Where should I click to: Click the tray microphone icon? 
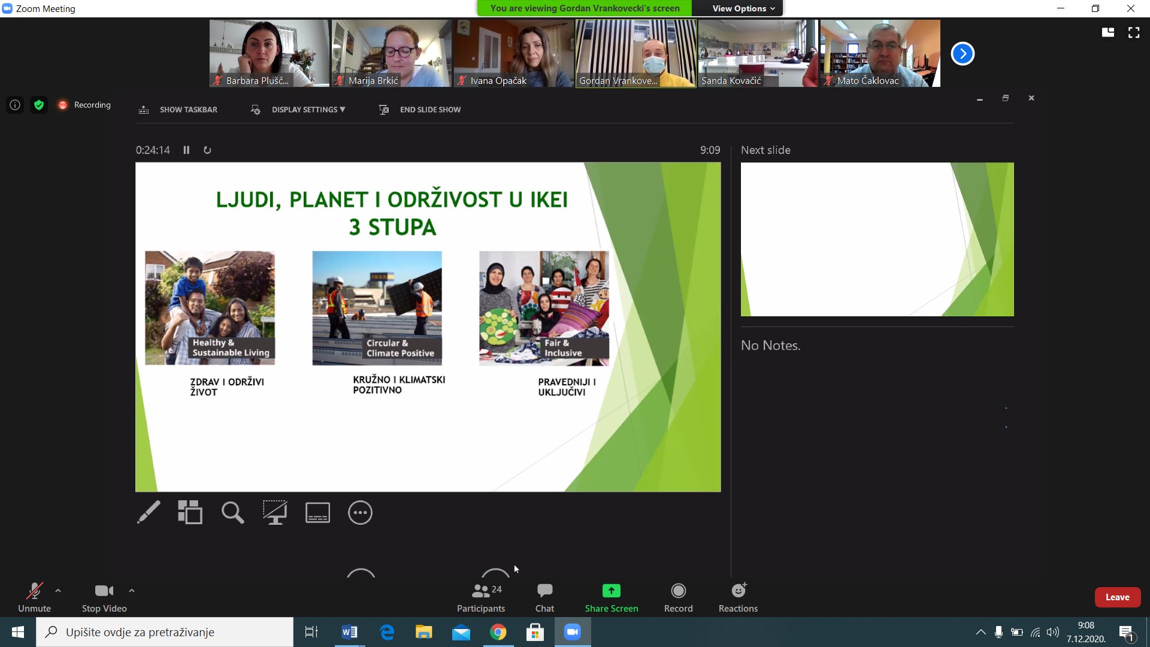(998, 632)
